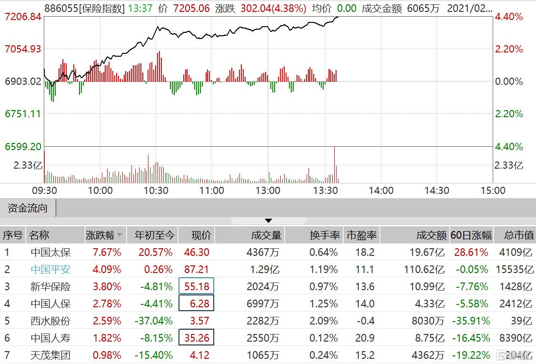536x364 pixels.
Task: Click the 14:30 time axis label
Action: coord(437,191)
